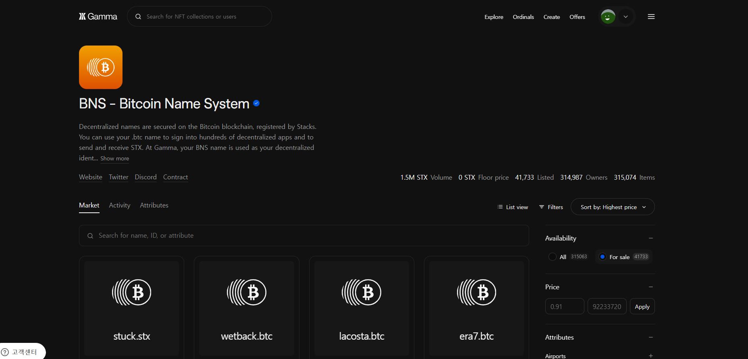The width and height of the screenshot is (748, 359).
Task: Open the lacosta.btc Bitcoin icon card
Action: pos(362,293)
